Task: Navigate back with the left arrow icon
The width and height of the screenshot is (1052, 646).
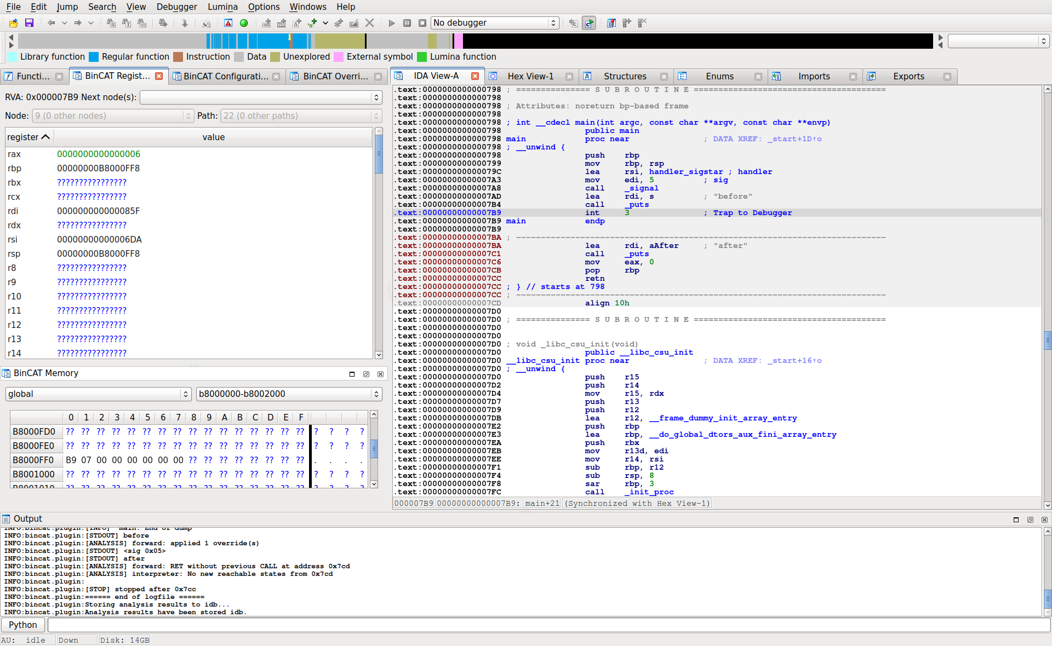Action: point(51,23)
